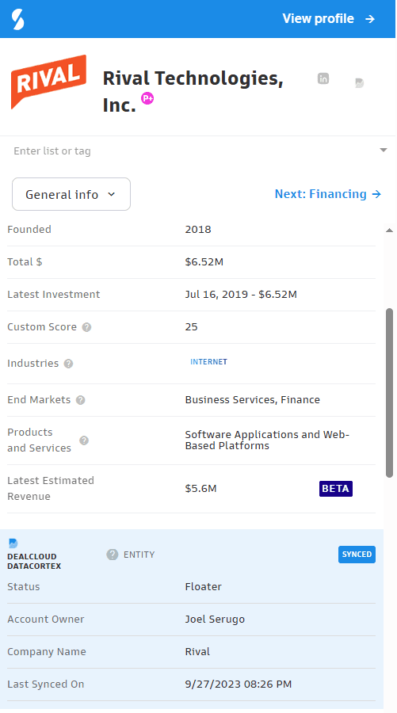Click the SYNCED status button
Viewport: 397px width, 713px height.
357,555
